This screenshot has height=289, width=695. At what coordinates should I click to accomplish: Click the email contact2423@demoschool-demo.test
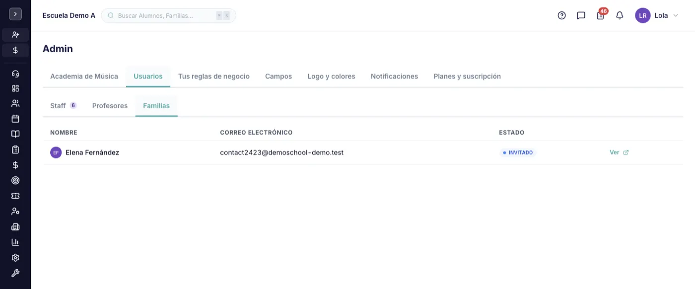coord(281,152)
